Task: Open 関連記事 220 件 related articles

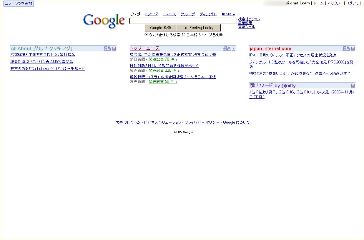Action: (164, 71)
